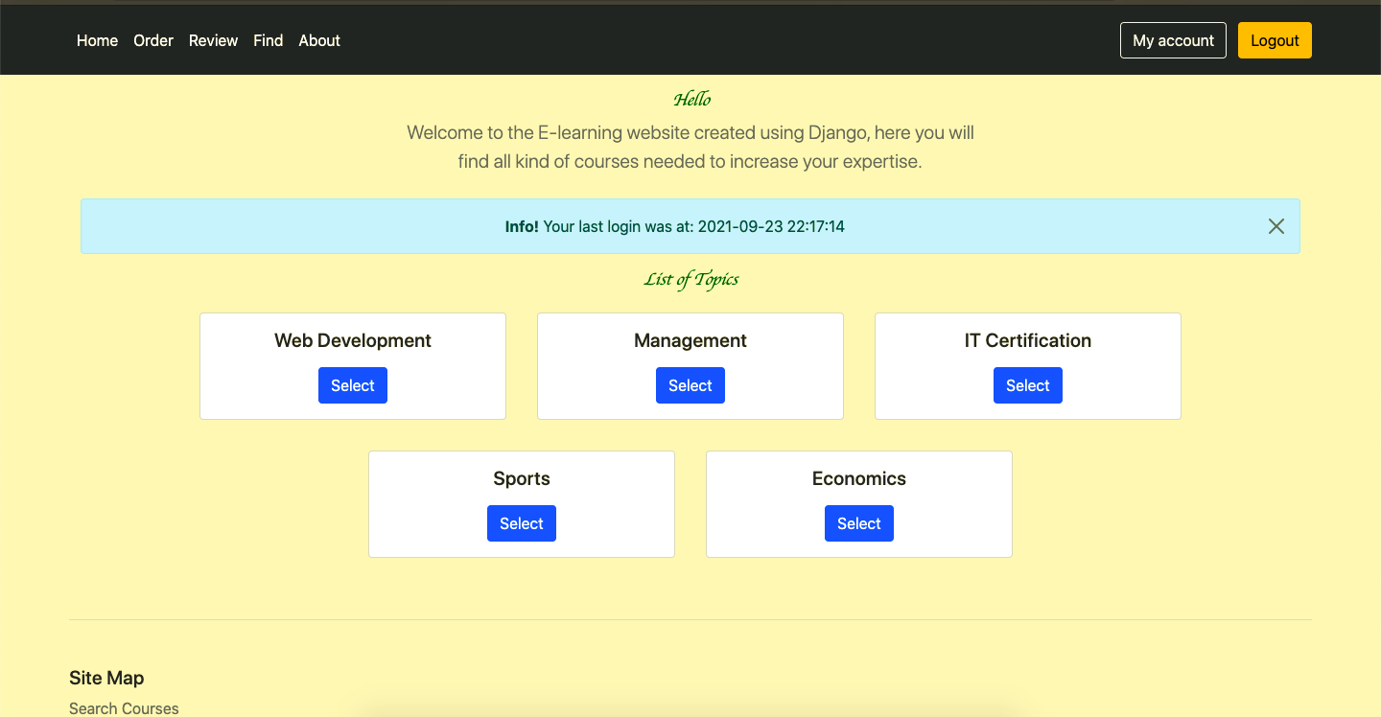Screen dimensions: 1381x717
Task: Dismiss the last login info alert
Action: [1276, 226]
